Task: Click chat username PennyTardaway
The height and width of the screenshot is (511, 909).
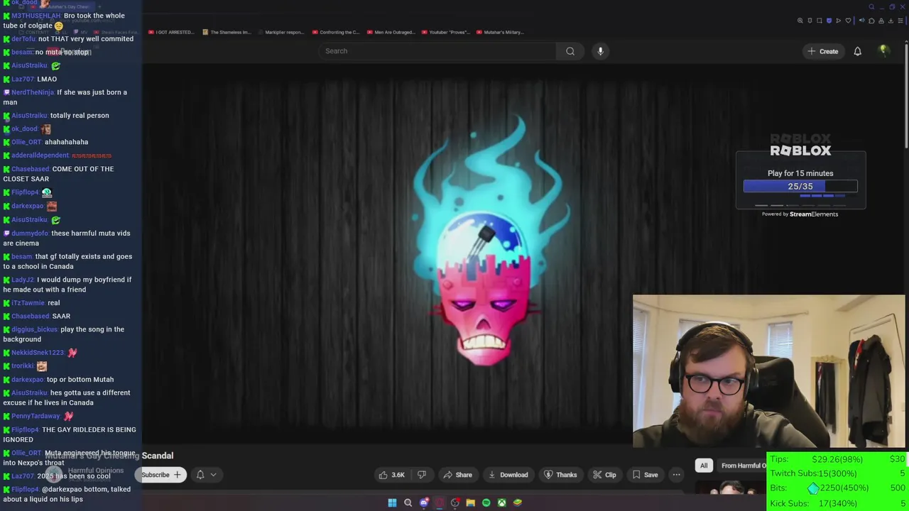Action: point(36,416)
